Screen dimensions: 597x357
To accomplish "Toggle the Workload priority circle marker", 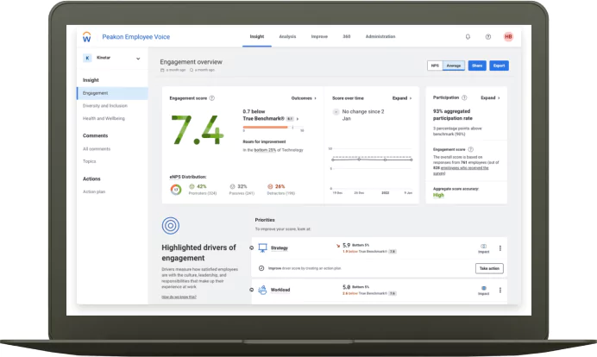I will pos(251,290).
